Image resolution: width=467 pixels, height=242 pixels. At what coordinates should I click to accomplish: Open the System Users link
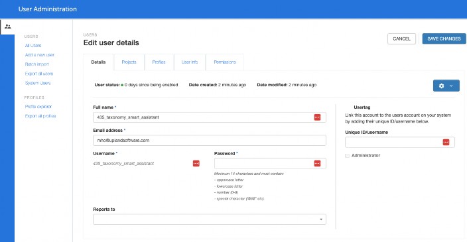coord(38,83)
